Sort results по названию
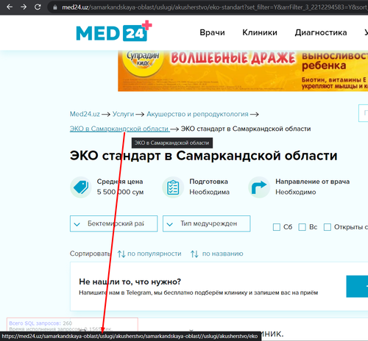This screenshot has width=368, height=341. 222,254
